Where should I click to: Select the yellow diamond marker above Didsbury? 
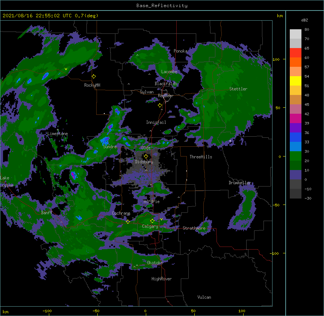tap(146, 156)
